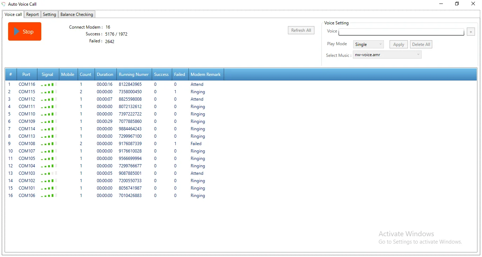Click running number 8122843965

pyautogui.click(x=130, y=84)
